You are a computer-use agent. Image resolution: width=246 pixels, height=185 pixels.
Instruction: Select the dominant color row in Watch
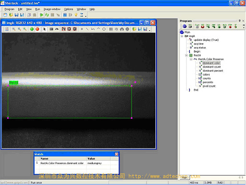(76, 163)
